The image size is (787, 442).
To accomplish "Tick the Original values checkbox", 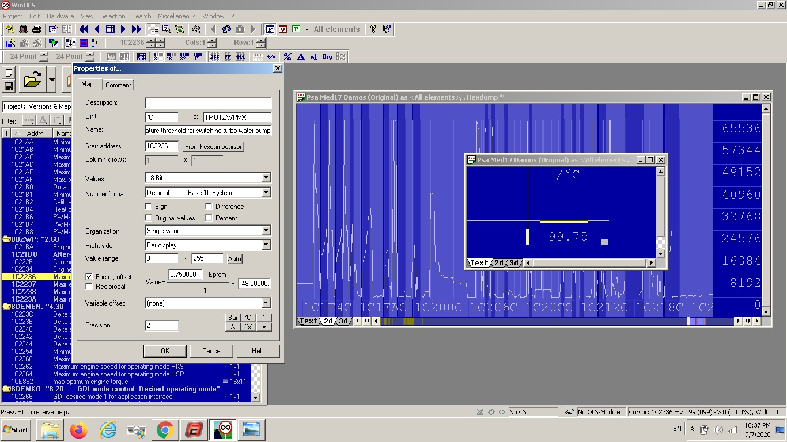I will (149, 218).
